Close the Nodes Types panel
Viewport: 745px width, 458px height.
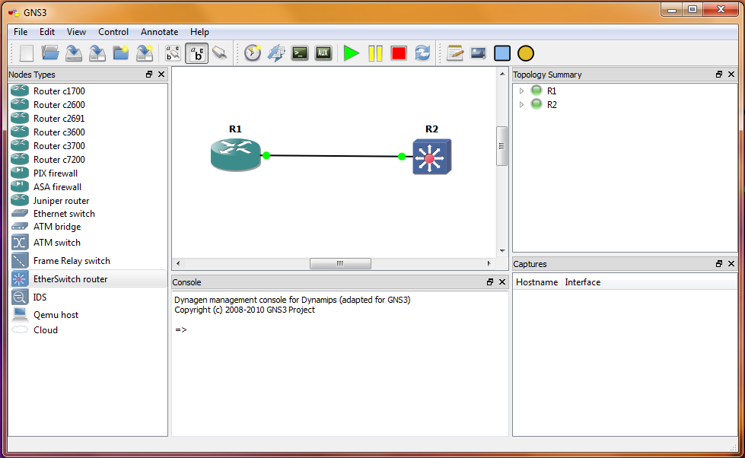coord(161,75)
